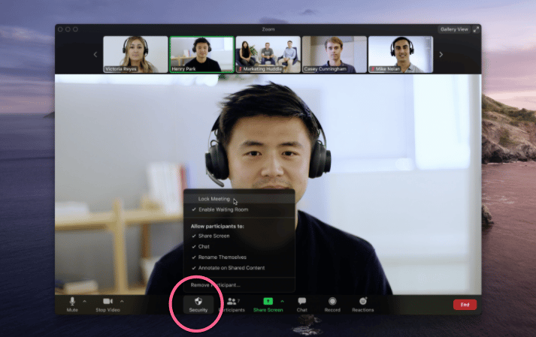536x337 pixels.
Task: Open the Reactions emoji icon
Action: (x=362, y=301)
